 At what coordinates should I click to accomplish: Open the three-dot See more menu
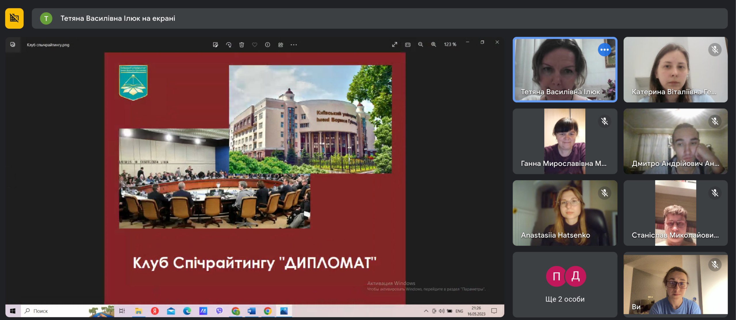[x=294, y=45]
